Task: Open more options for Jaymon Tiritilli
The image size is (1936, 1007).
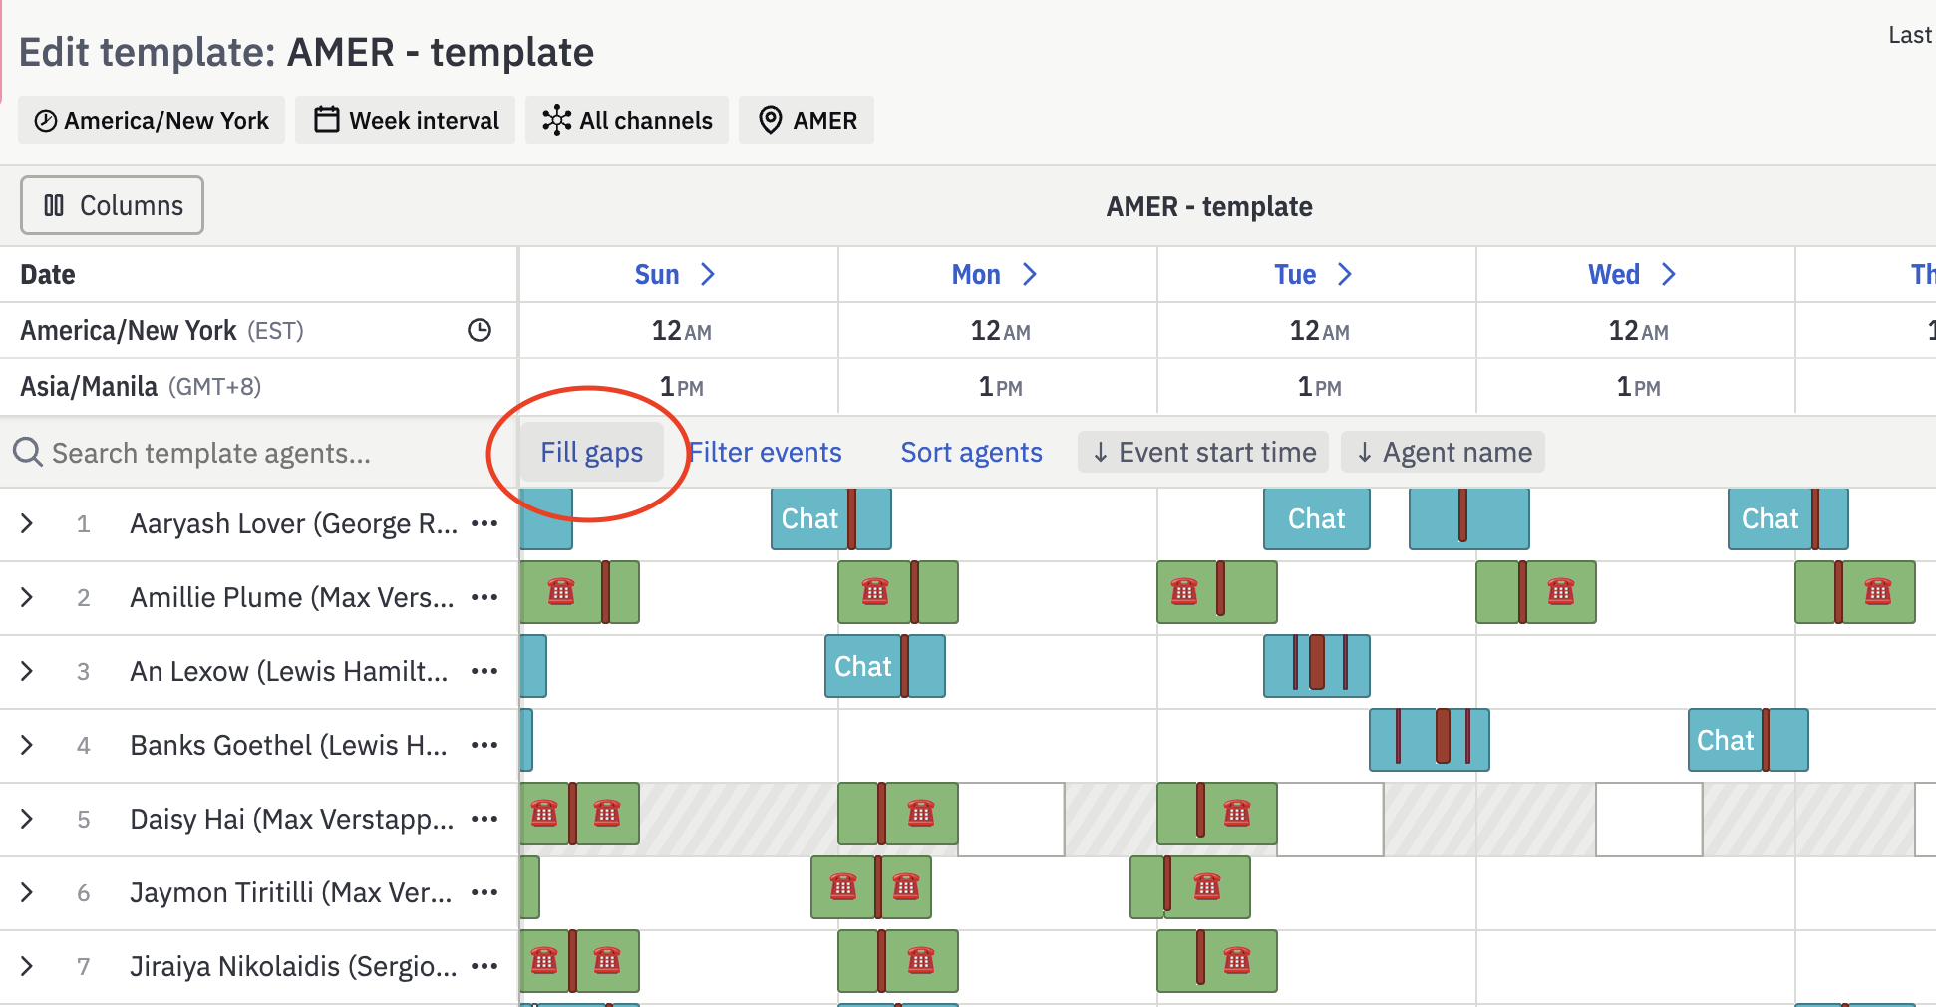Action: pyautogui.click(x=484, y=892)
